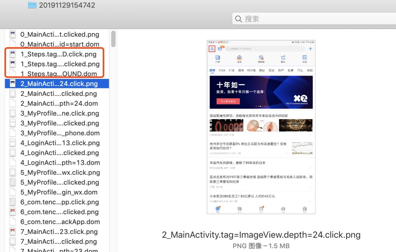Click the 'PNG 图像－1.5 MB' info text
396x252 pixels.
(261, 246)
